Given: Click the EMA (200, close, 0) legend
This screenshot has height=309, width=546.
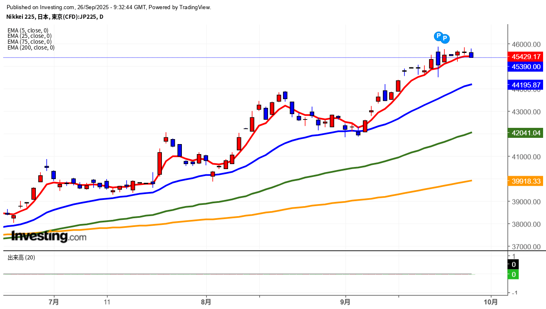Looking at the screenshot, I should point(31,47).
